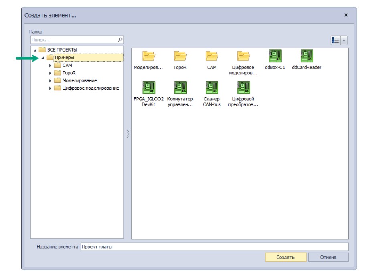The width and height of the screenshot is (368, 271).
Task: Pick the Сканер CAN-bus project icon
Action: click(x=212, y=88)
